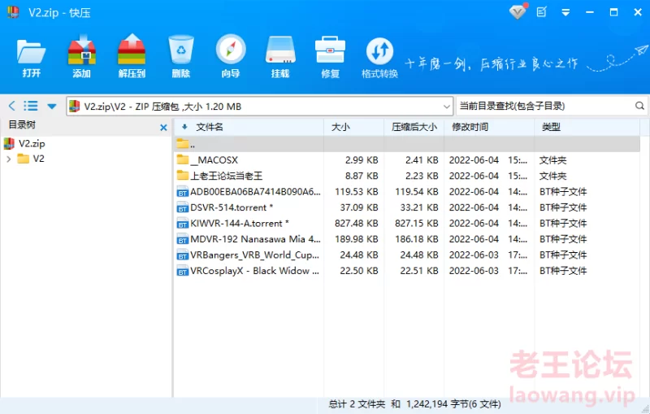Screen dimensions: 650x414
Task: Open the 向导 (Wizard) compass icon
Action: (231, 57)
